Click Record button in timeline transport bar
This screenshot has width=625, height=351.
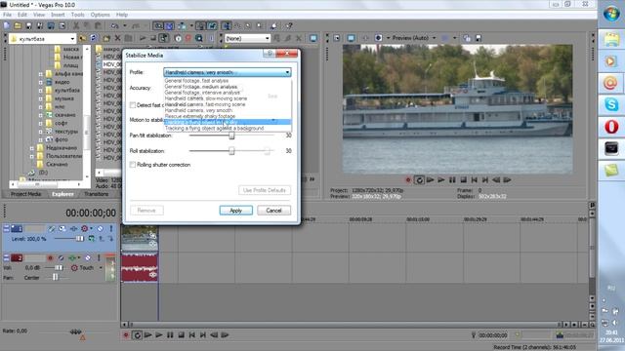[126, 335]
